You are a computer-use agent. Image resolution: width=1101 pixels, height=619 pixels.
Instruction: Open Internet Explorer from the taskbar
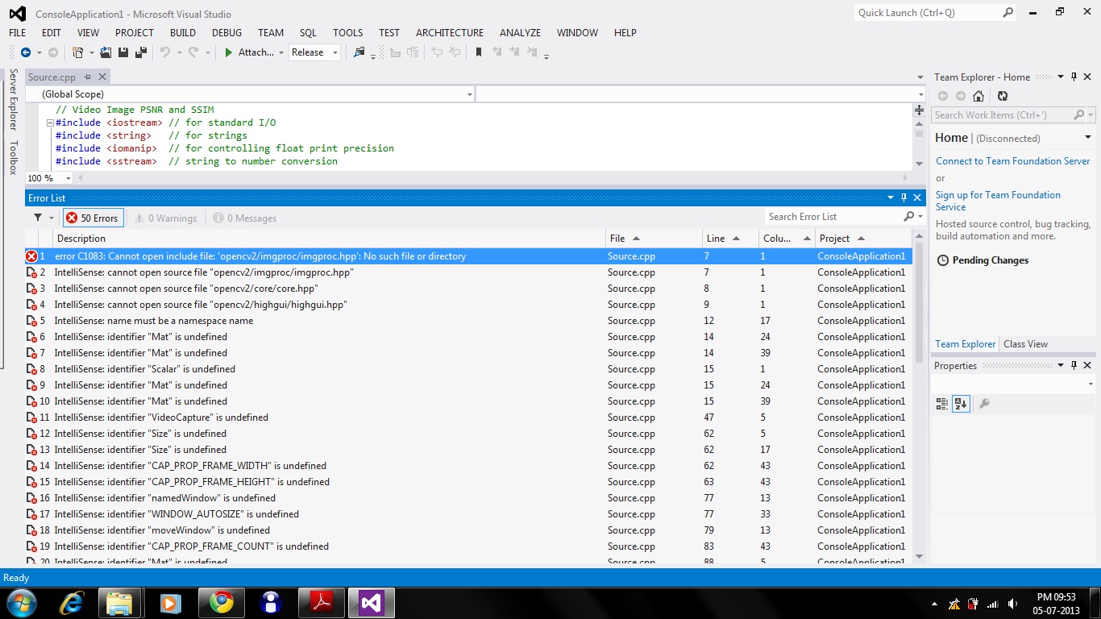point(71,602)
